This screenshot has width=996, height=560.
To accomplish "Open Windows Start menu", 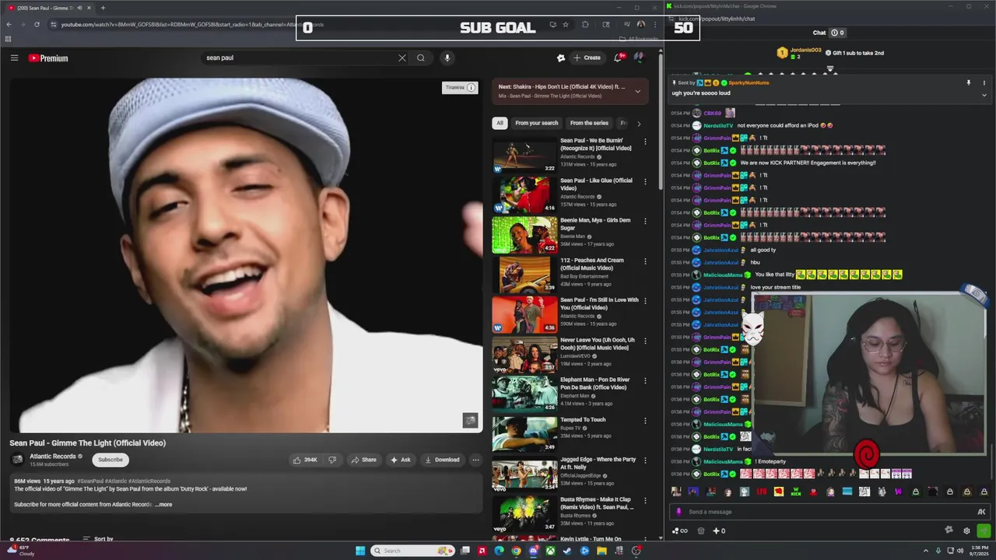I will (360, 551).
